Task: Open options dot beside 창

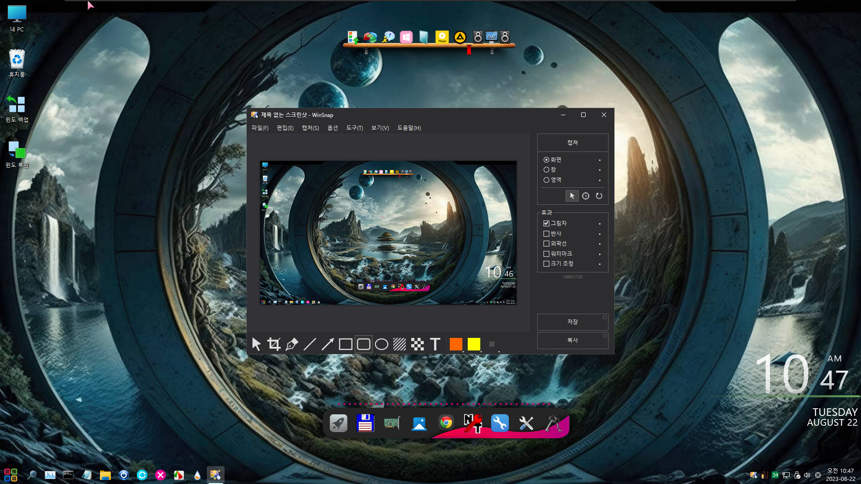Action: pyautogui.click(x=600, y=170)
